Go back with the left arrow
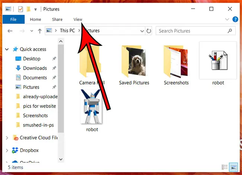 click(10, 31)
